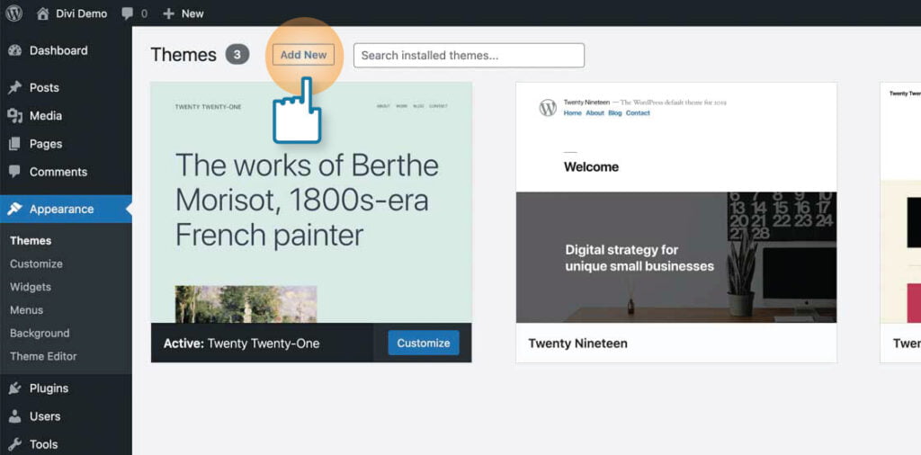This screenshot has width=921, height=455.
Task: Click the Pages icon in sidebar
Action: point(14,144)
